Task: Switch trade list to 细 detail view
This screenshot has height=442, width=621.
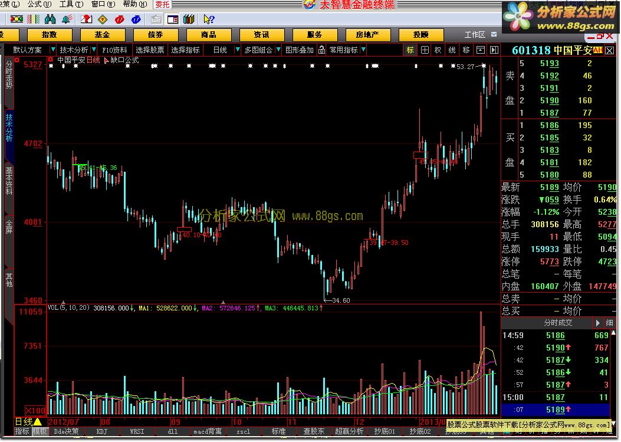Action: pyautogui.click(x=610, y=323)
